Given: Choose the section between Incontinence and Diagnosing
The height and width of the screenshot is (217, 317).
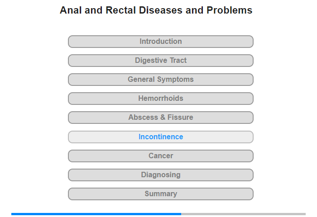Looking at the screenshot, I should [160, 156].
